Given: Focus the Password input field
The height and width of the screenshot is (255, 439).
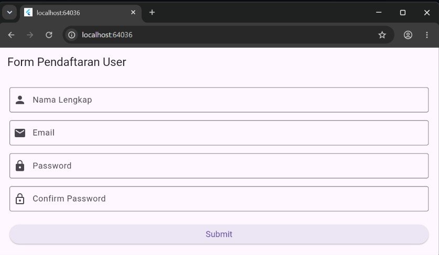Looking at the screenshot, I should [219, 166].
